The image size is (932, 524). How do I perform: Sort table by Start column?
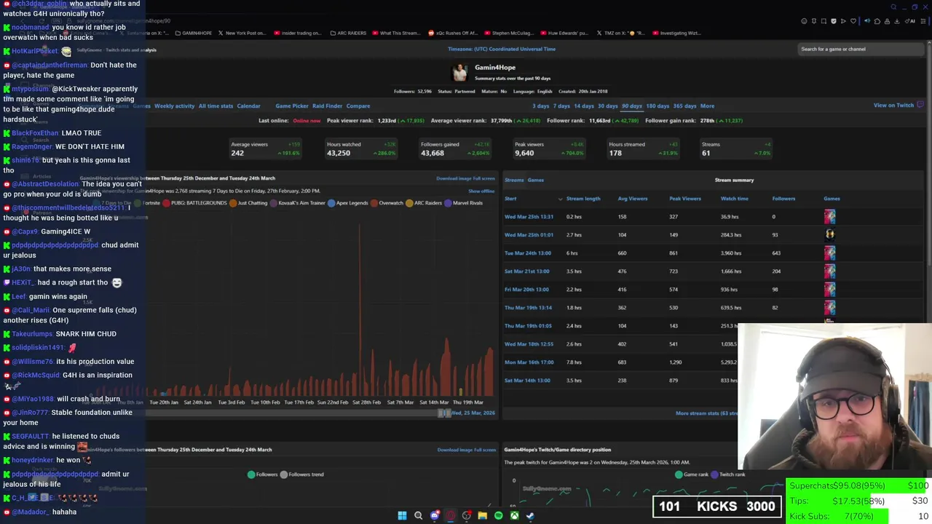tap(510, 199)
